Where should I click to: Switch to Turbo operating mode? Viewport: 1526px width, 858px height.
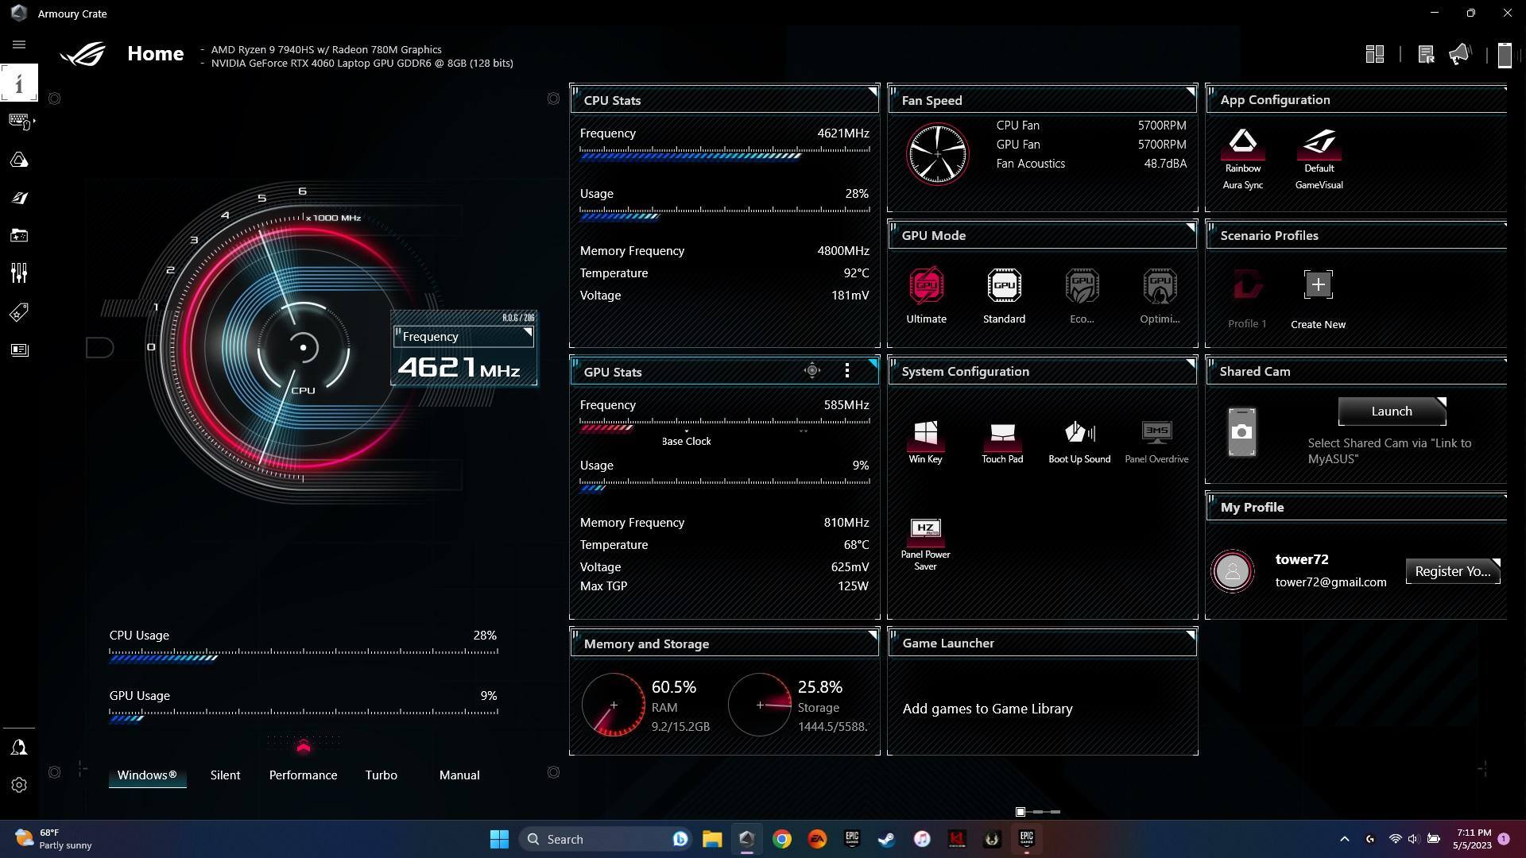(x=381, y=775)
